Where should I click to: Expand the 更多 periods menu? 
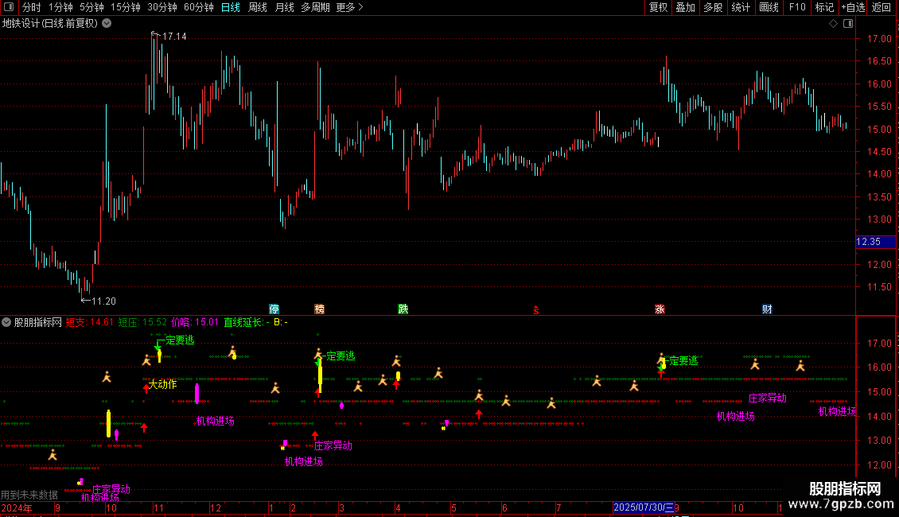(x=349, y=7)
